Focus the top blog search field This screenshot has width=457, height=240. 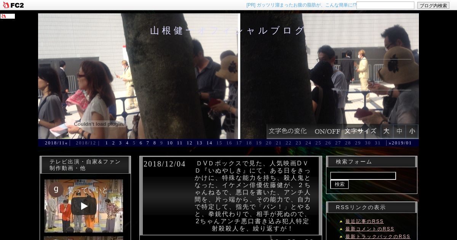(x=385, y=5)
